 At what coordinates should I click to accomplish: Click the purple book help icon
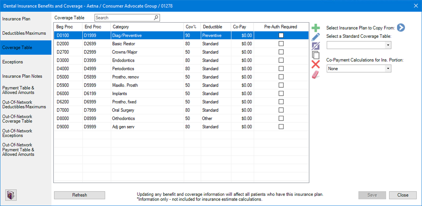tap(11, 194)
